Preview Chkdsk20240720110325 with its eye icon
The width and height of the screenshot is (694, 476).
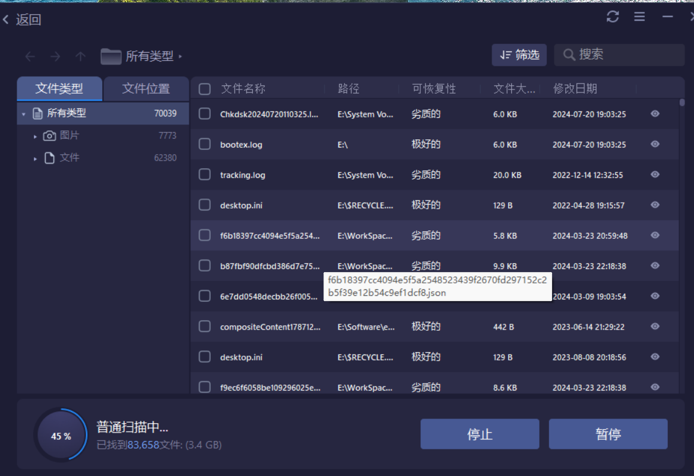(655, 114)
